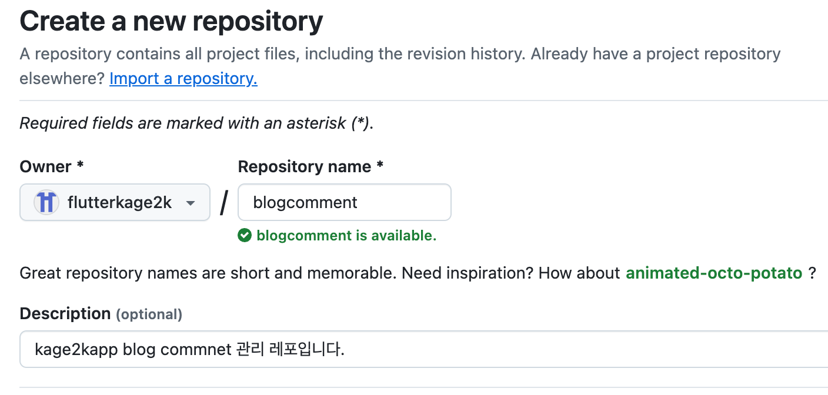
Task: Click the blogcomment is available message
Action: click(x=346, y=236)
